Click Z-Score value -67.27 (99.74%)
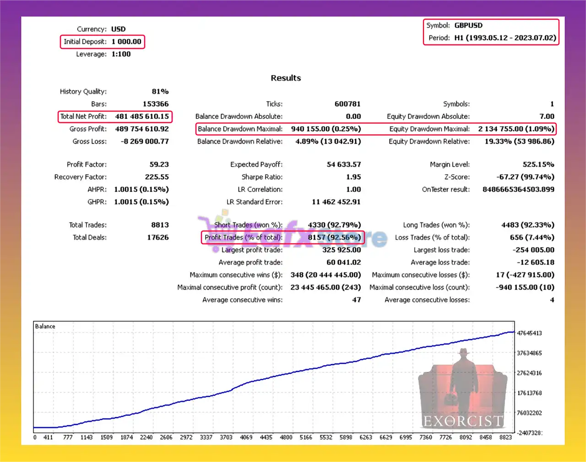This screenshot has width=586, height=462. (x=525, y=177)
